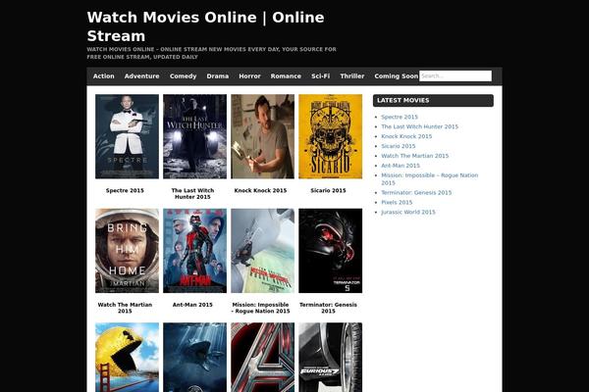Open Watch The Martian 2015 sidebar link
589x392 pixels.
coord(414,156)
